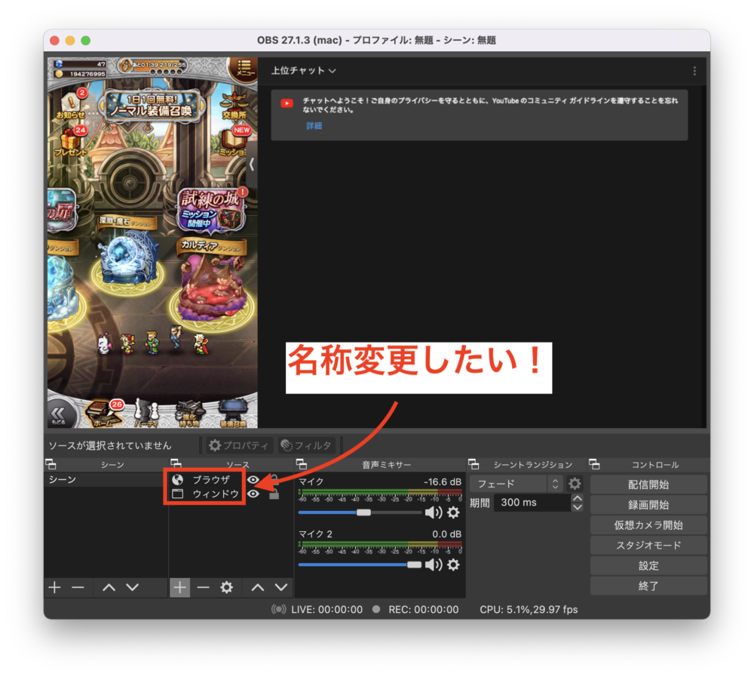This screenshot has width=754, height=677.
Task: Move the source down in the Sources list
Action: point(281,587)
